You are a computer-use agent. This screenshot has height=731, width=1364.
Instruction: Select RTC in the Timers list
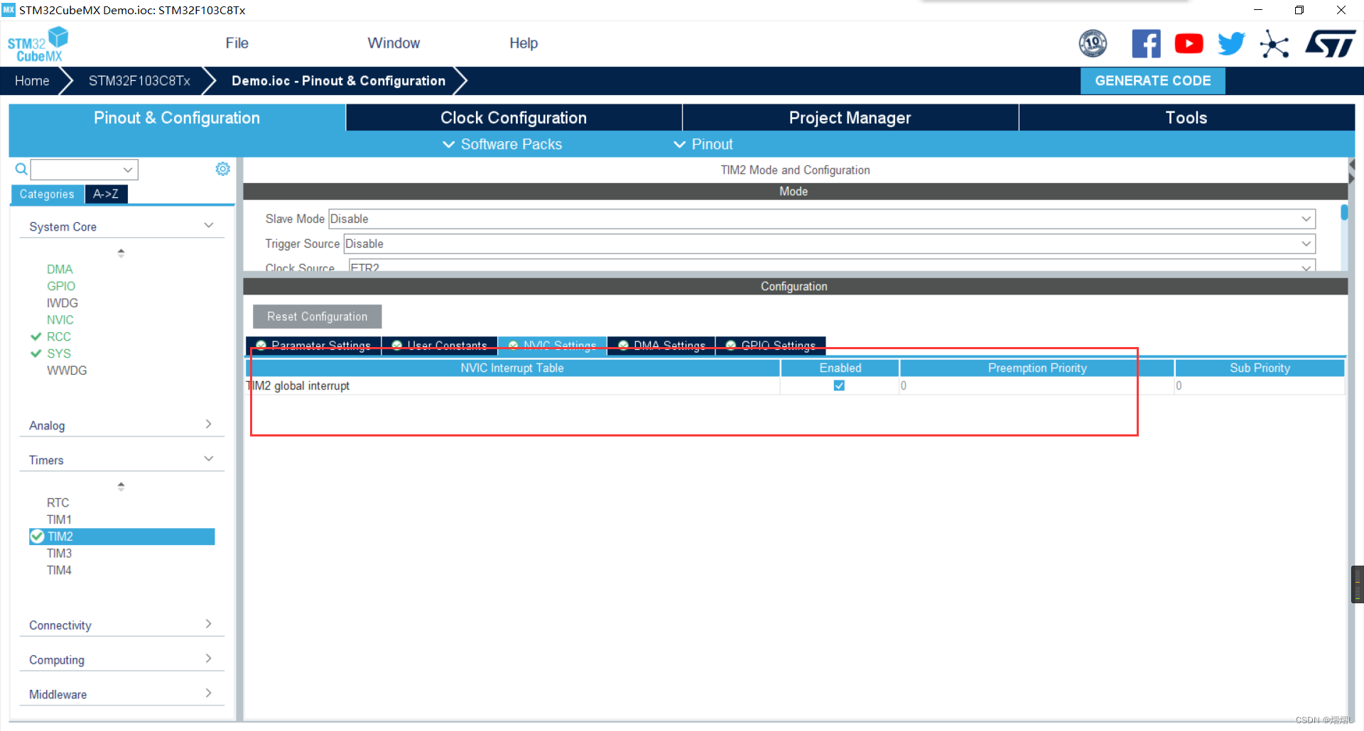58,502
